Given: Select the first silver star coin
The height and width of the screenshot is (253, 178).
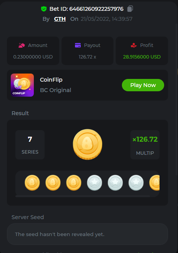Looking at the screenshot, I should [95, 183].
